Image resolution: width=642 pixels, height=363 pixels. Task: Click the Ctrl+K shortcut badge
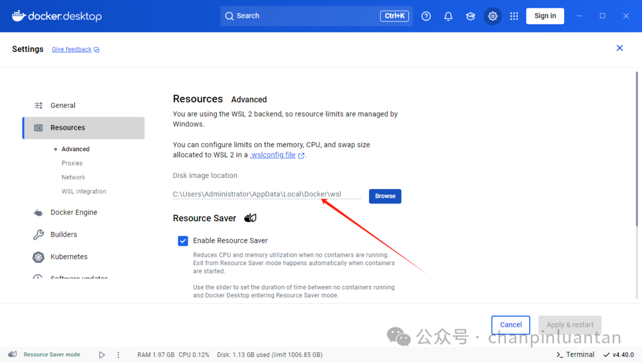pyautogui.click(x=394, y=16)
